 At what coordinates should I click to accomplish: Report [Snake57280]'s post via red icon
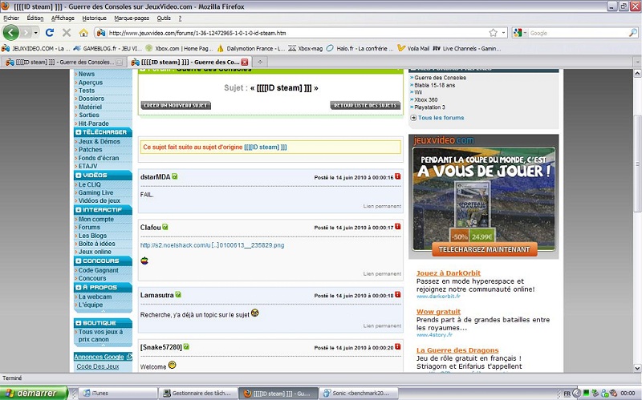(398, 347)
